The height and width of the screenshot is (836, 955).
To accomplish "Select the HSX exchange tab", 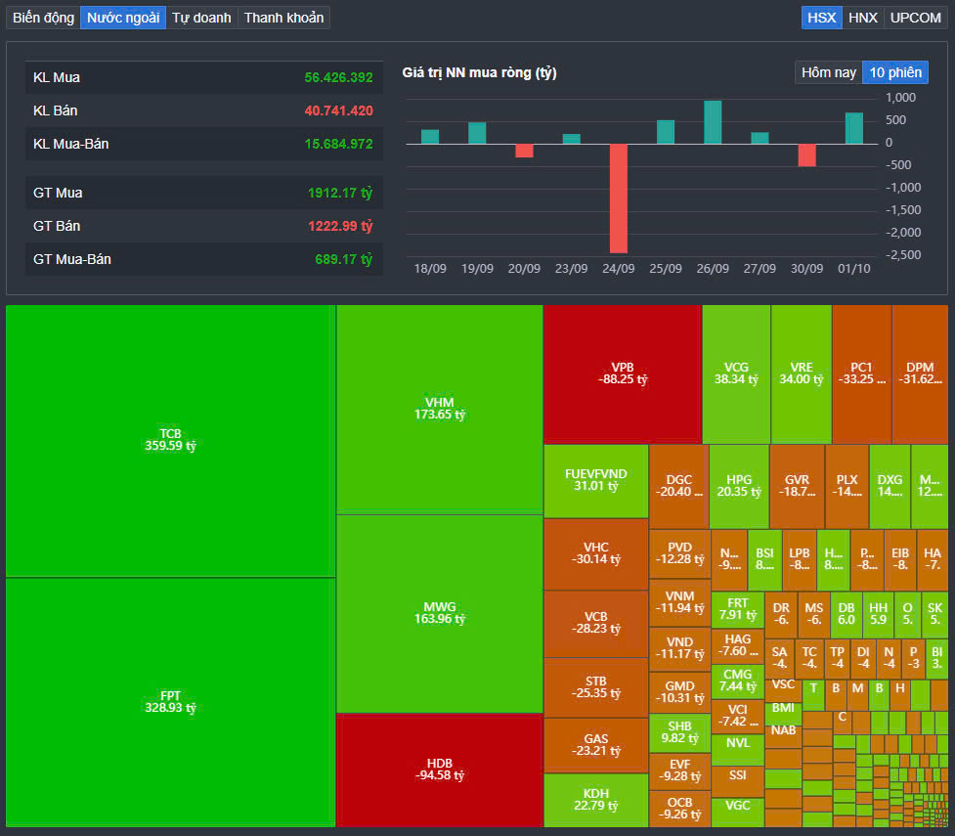I will tap(822, 18).
